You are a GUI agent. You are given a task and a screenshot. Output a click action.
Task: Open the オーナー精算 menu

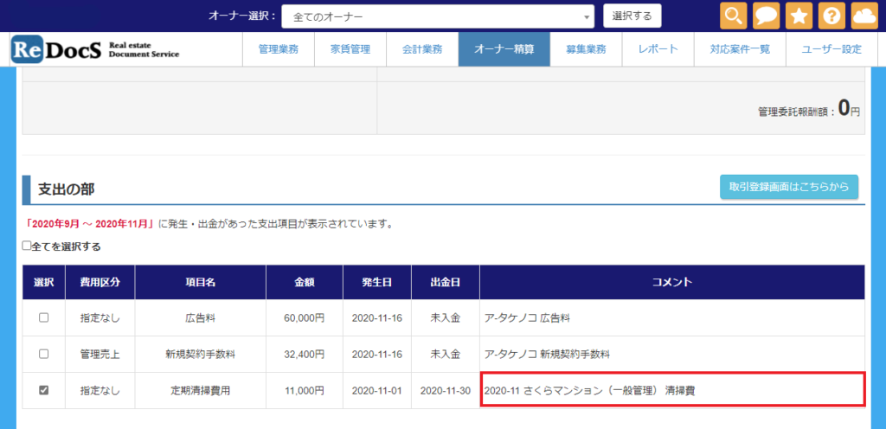click(504, 49)
